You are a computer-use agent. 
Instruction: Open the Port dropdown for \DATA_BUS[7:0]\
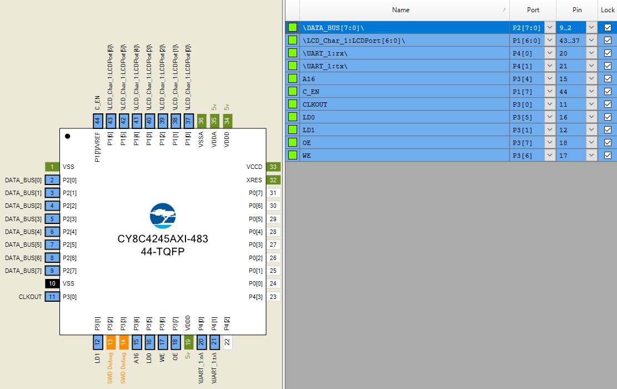[x=550, y=28]
